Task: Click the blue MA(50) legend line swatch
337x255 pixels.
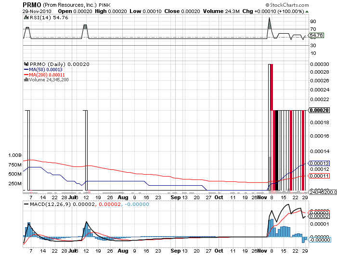Action: tap(26, 70)
